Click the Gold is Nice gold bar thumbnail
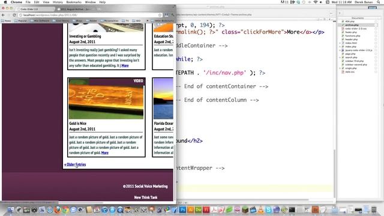The width and height of the screenshot is (384, 216). (106, 98)
